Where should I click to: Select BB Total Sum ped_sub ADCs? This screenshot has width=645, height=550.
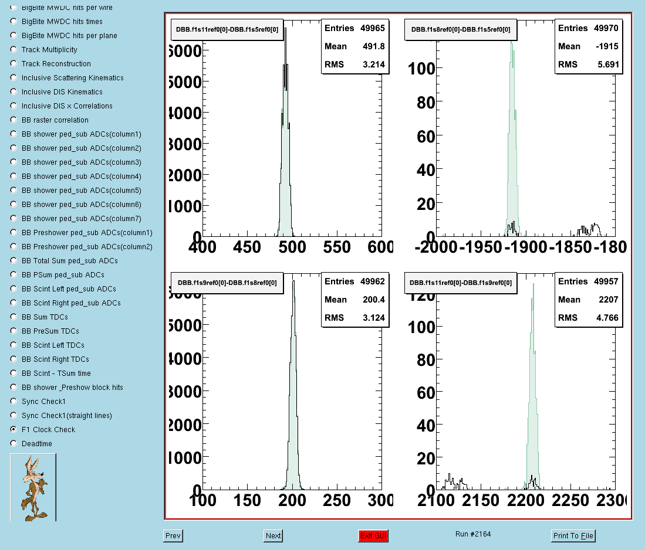click(x=13, y=260)
